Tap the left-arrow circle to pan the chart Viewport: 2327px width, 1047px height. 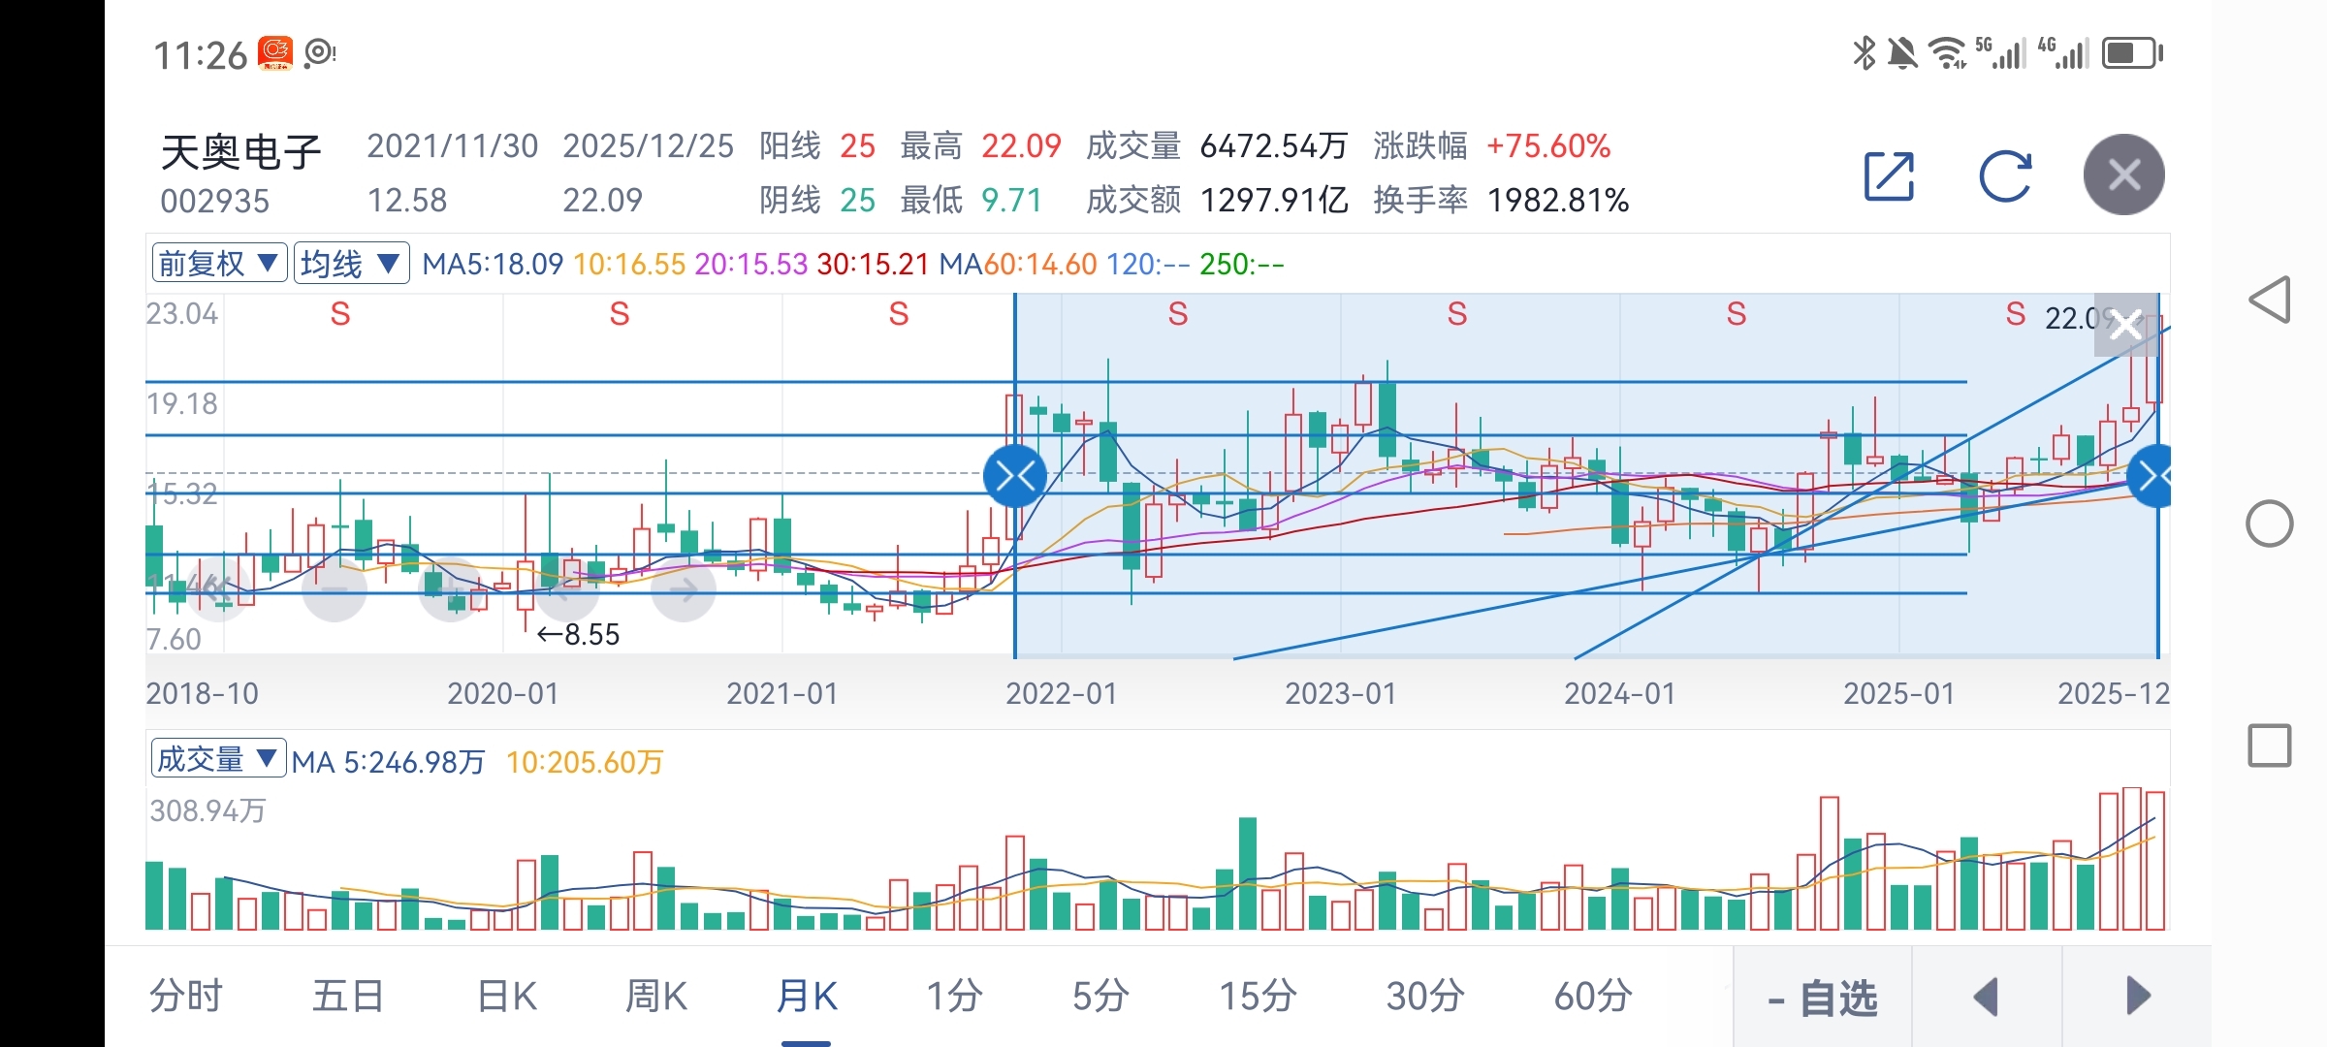click(x=567, y=588)
